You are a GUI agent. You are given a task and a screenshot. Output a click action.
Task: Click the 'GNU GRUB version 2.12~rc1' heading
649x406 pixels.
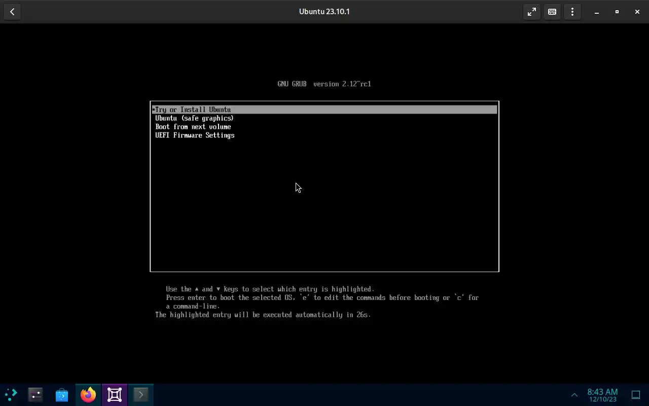pyautogui.click(x=324, y=84)
